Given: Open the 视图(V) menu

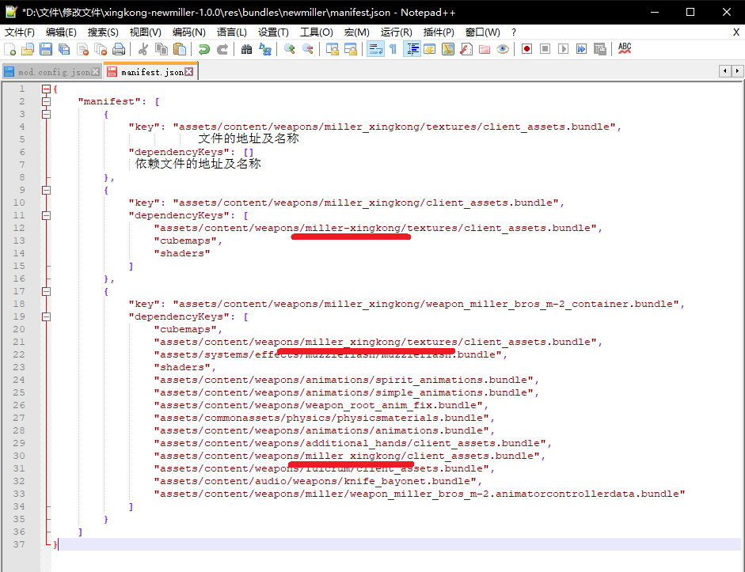Looking at the screenshot, I should pyautogui.click(x=146, y=32).
